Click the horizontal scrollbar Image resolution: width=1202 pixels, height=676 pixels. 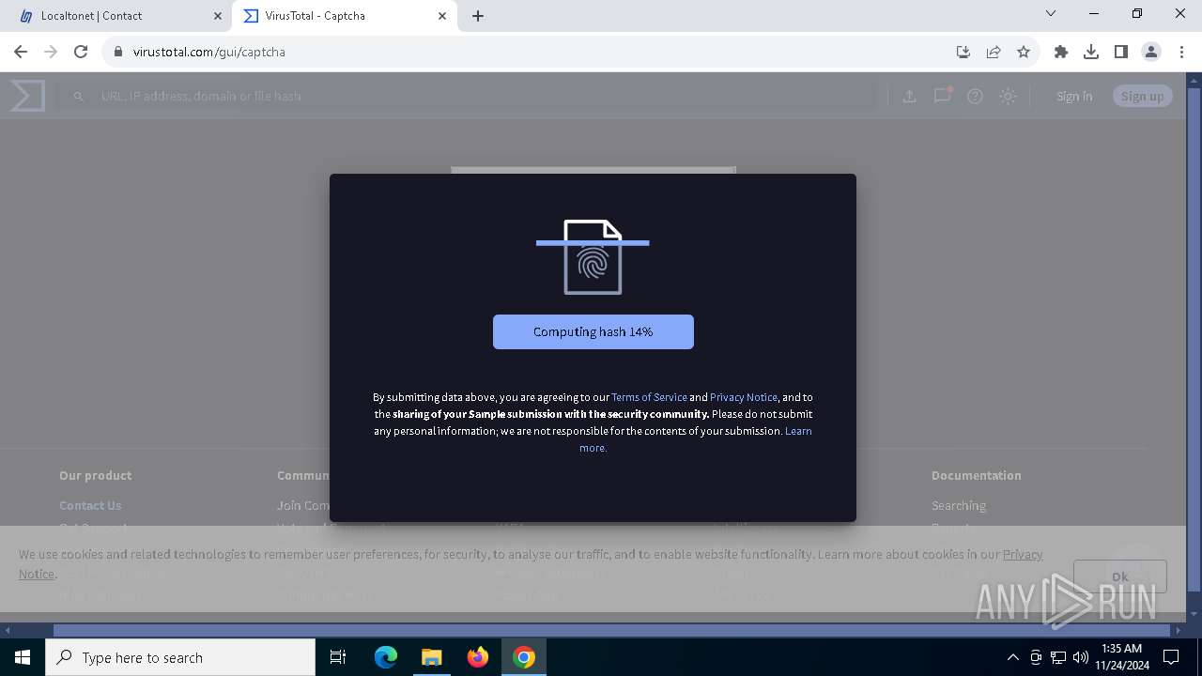(x=611, y=630)
